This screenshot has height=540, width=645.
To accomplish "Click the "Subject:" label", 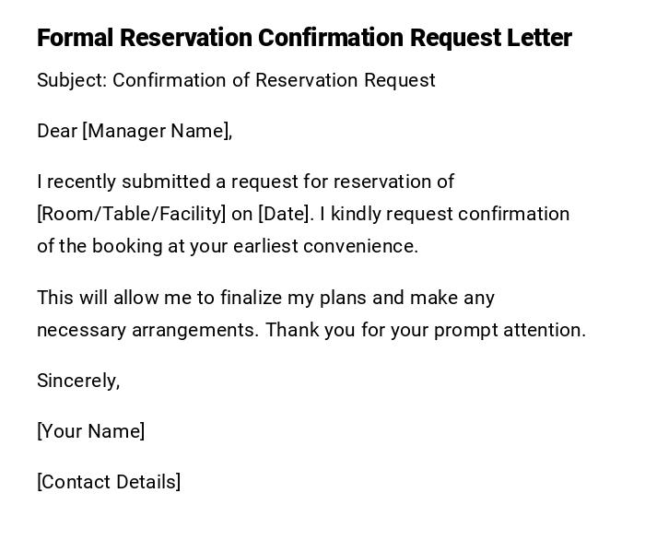I will click(x=72, y=80).
